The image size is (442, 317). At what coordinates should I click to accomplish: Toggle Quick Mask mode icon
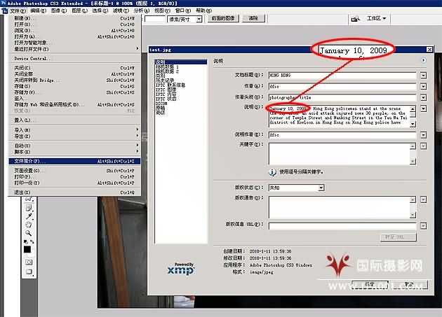coord(29,262)
